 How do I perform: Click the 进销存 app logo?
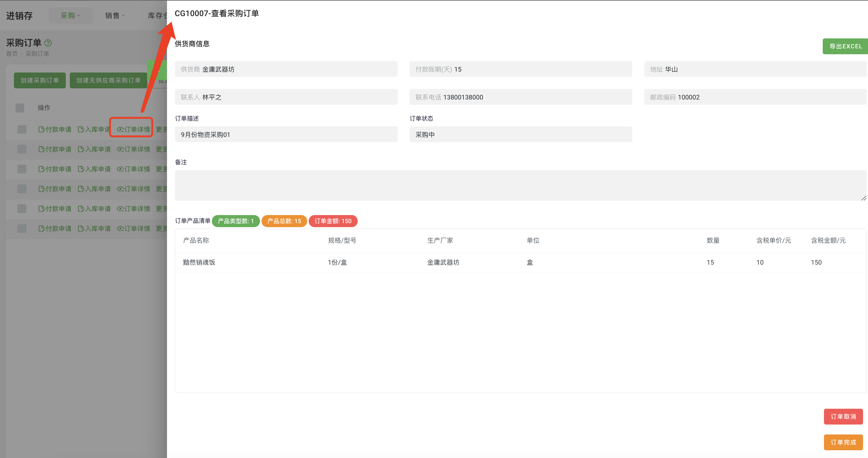tap(19, 15)
